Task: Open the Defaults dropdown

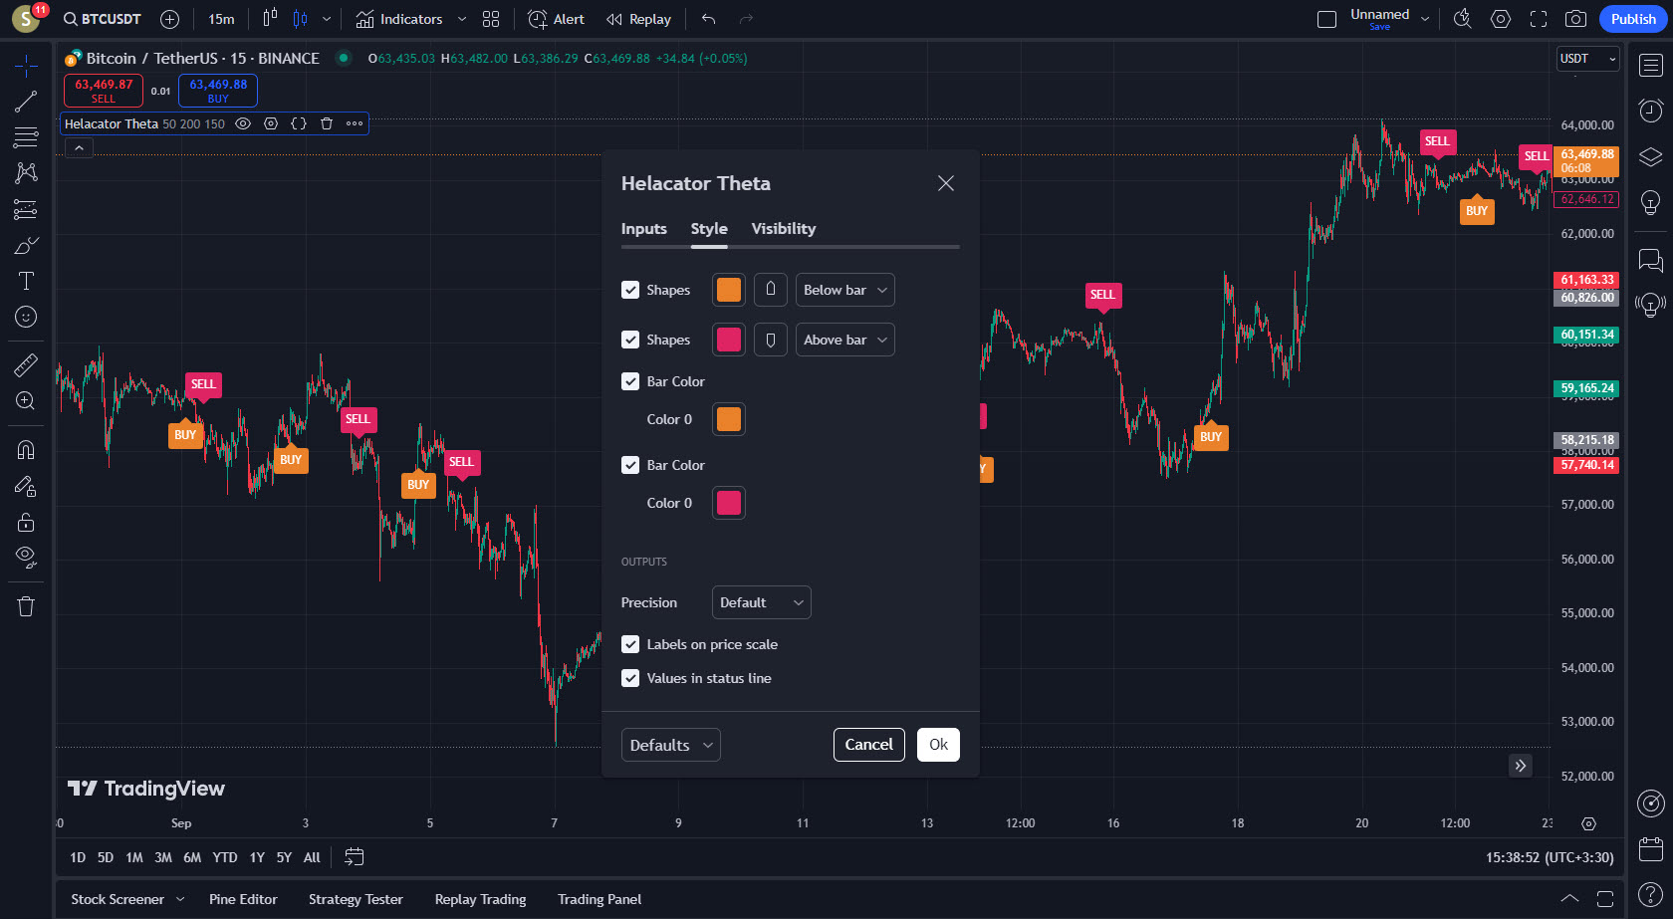Action: click(x=670, y=745)
